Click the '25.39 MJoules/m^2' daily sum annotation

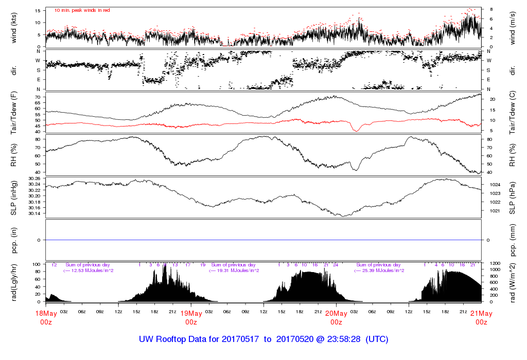pyautogui.click(x=379, y=271)
